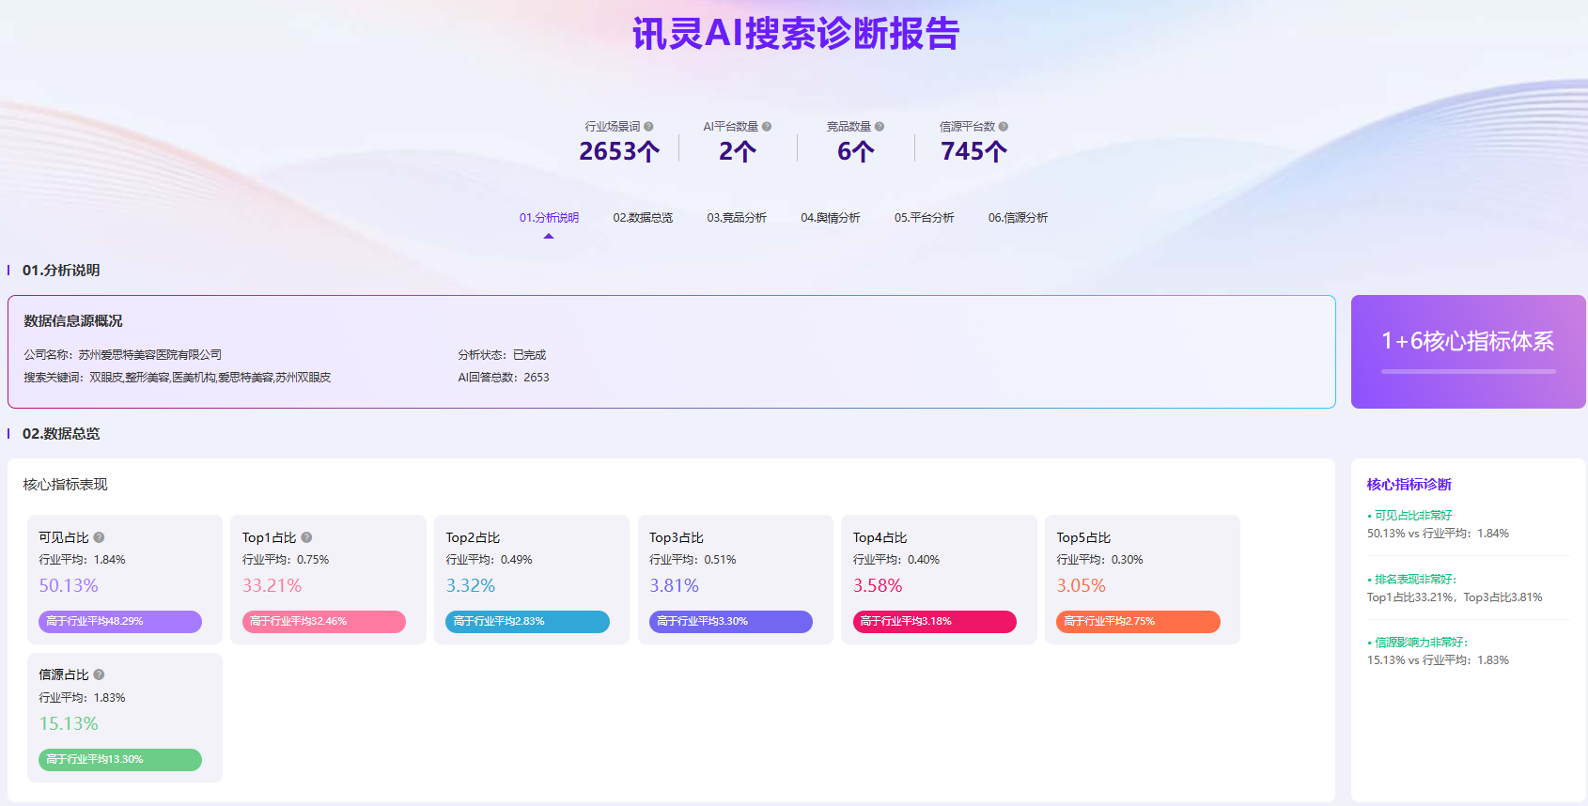1588x806 pixels.
Task: Click the search keywords list 双眼皮,整形美容...
Action: point(210,378)
